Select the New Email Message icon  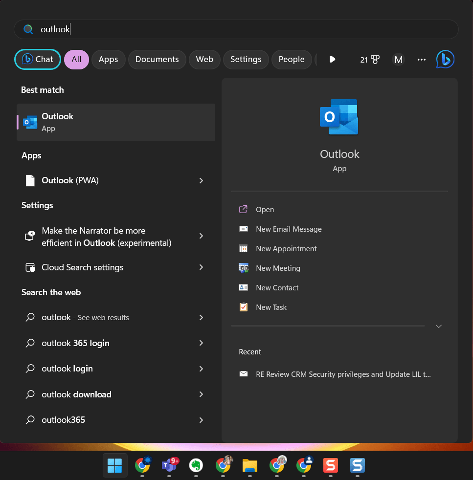point(243,229)
